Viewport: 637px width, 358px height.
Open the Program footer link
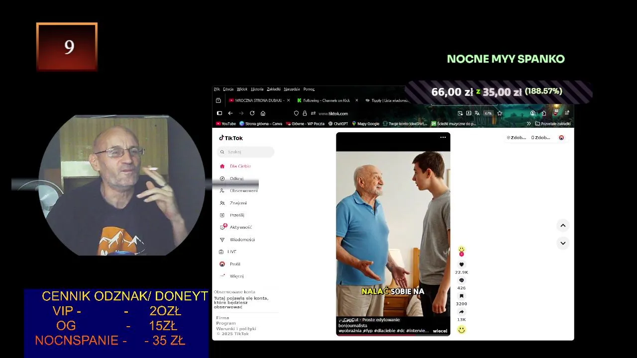(226, 323)
